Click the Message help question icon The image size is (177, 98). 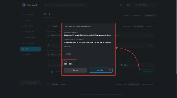(x=54, y=61)
